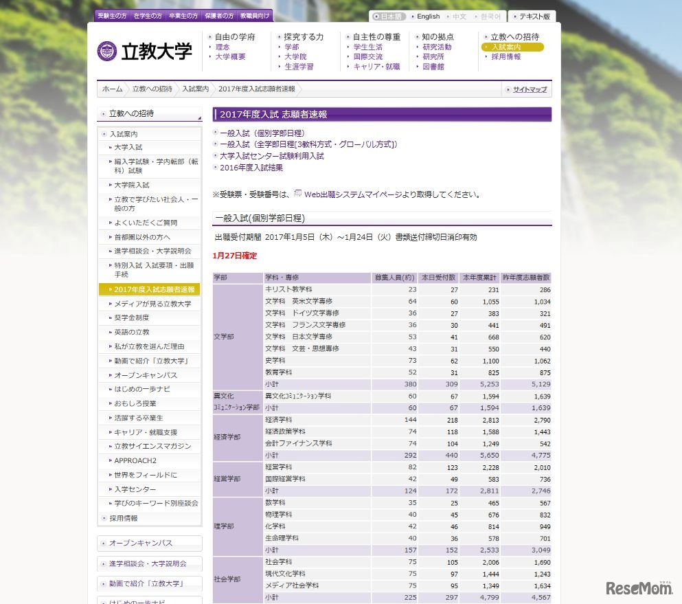Expand 入試案内 section in left sidebar

[124, 134]
